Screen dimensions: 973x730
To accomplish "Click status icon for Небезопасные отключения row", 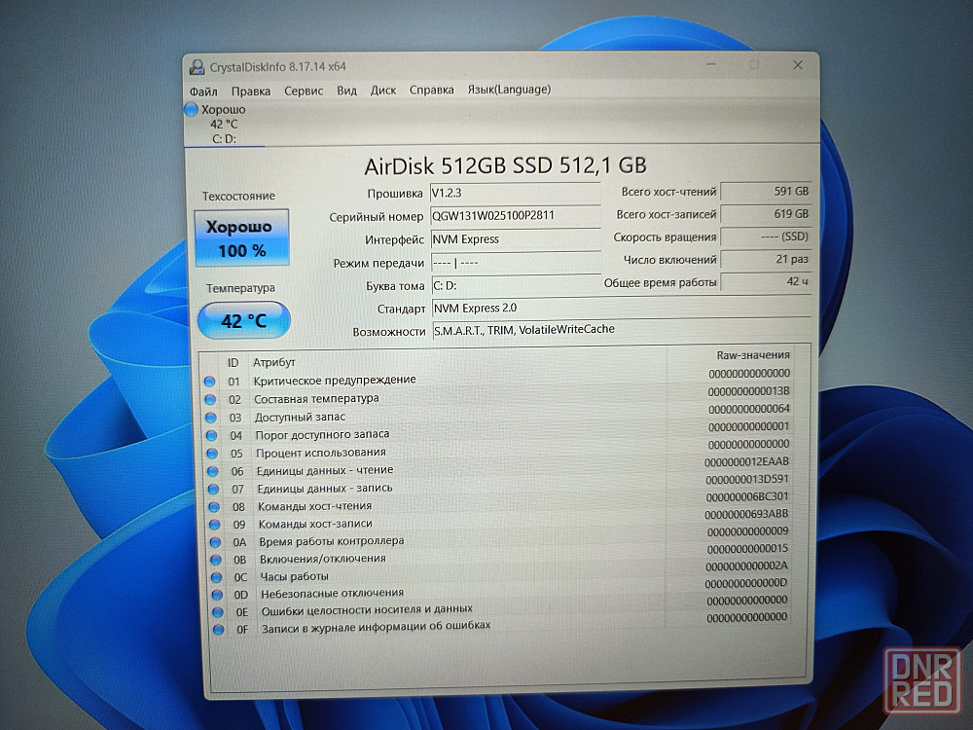I will (x=216, y=594).
